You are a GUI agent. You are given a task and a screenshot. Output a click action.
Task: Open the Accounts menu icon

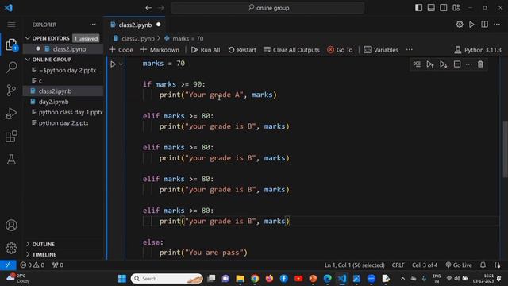click(x=11, y=226)
